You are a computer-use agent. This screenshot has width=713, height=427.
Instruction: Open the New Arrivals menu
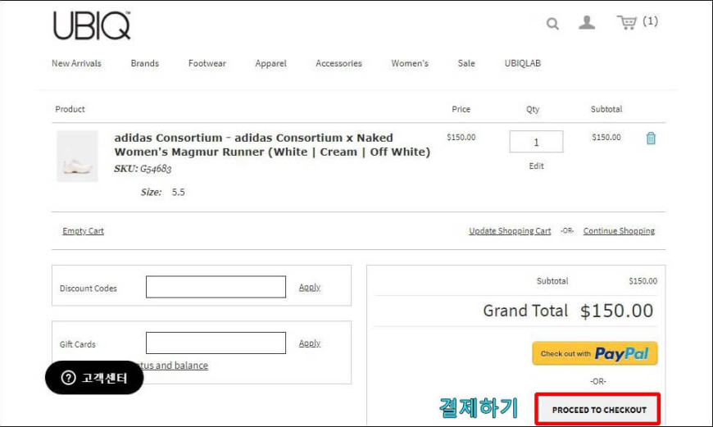[76, 63]
